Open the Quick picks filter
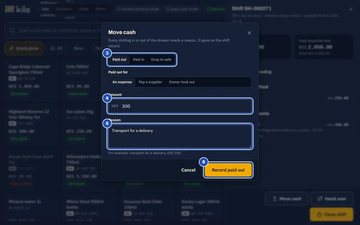The height and width of the screenshot is (225, 360). [x=24, y=48]
